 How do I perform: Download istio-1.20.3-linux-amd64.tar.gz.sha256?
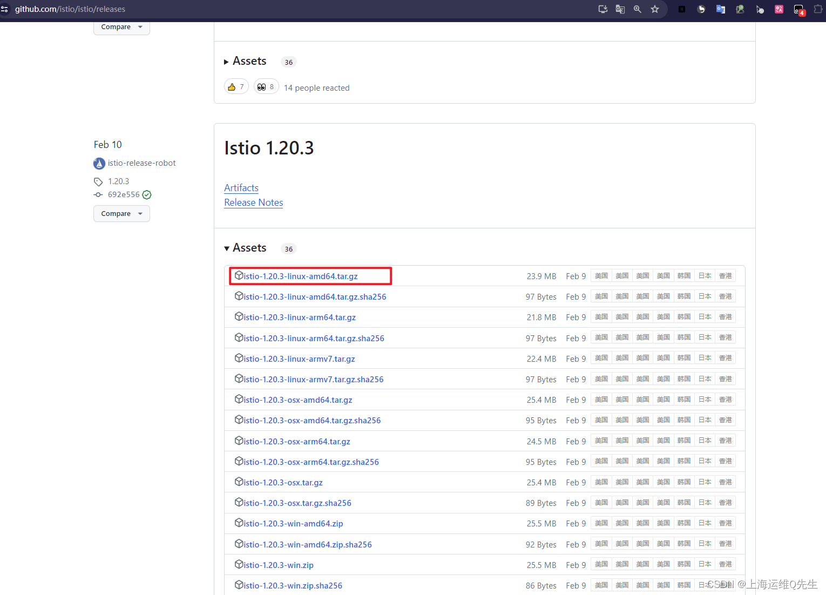(315, 297)
